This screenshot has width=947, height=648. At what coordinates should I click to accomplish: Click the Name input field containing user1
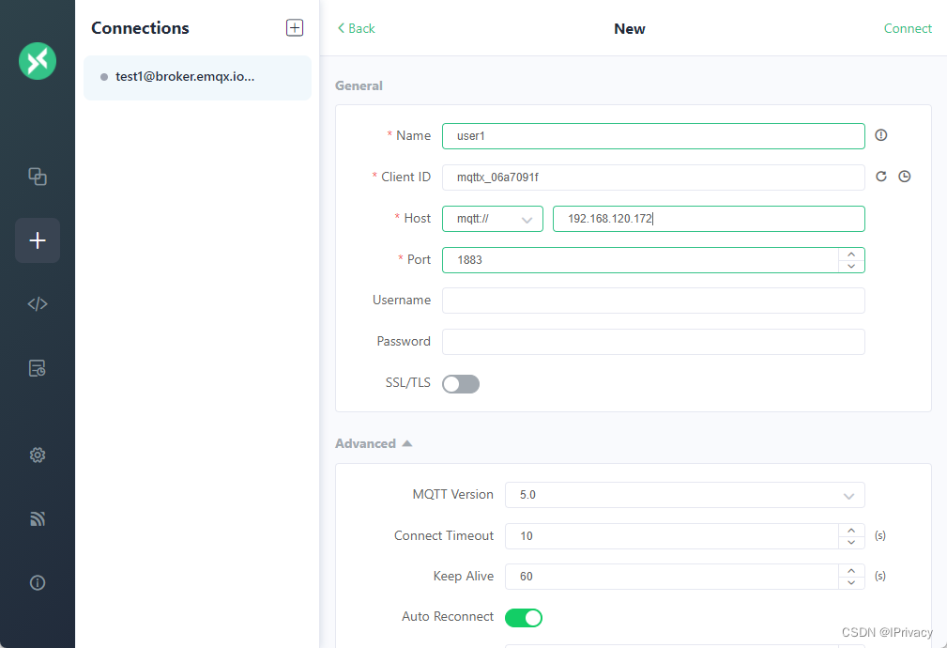(653, 136)
